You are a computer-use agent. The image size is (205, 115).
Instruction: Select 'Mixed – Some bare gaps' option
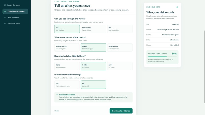(93, 47)
